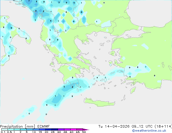Select the legend label '0.1'

(3, 132)
